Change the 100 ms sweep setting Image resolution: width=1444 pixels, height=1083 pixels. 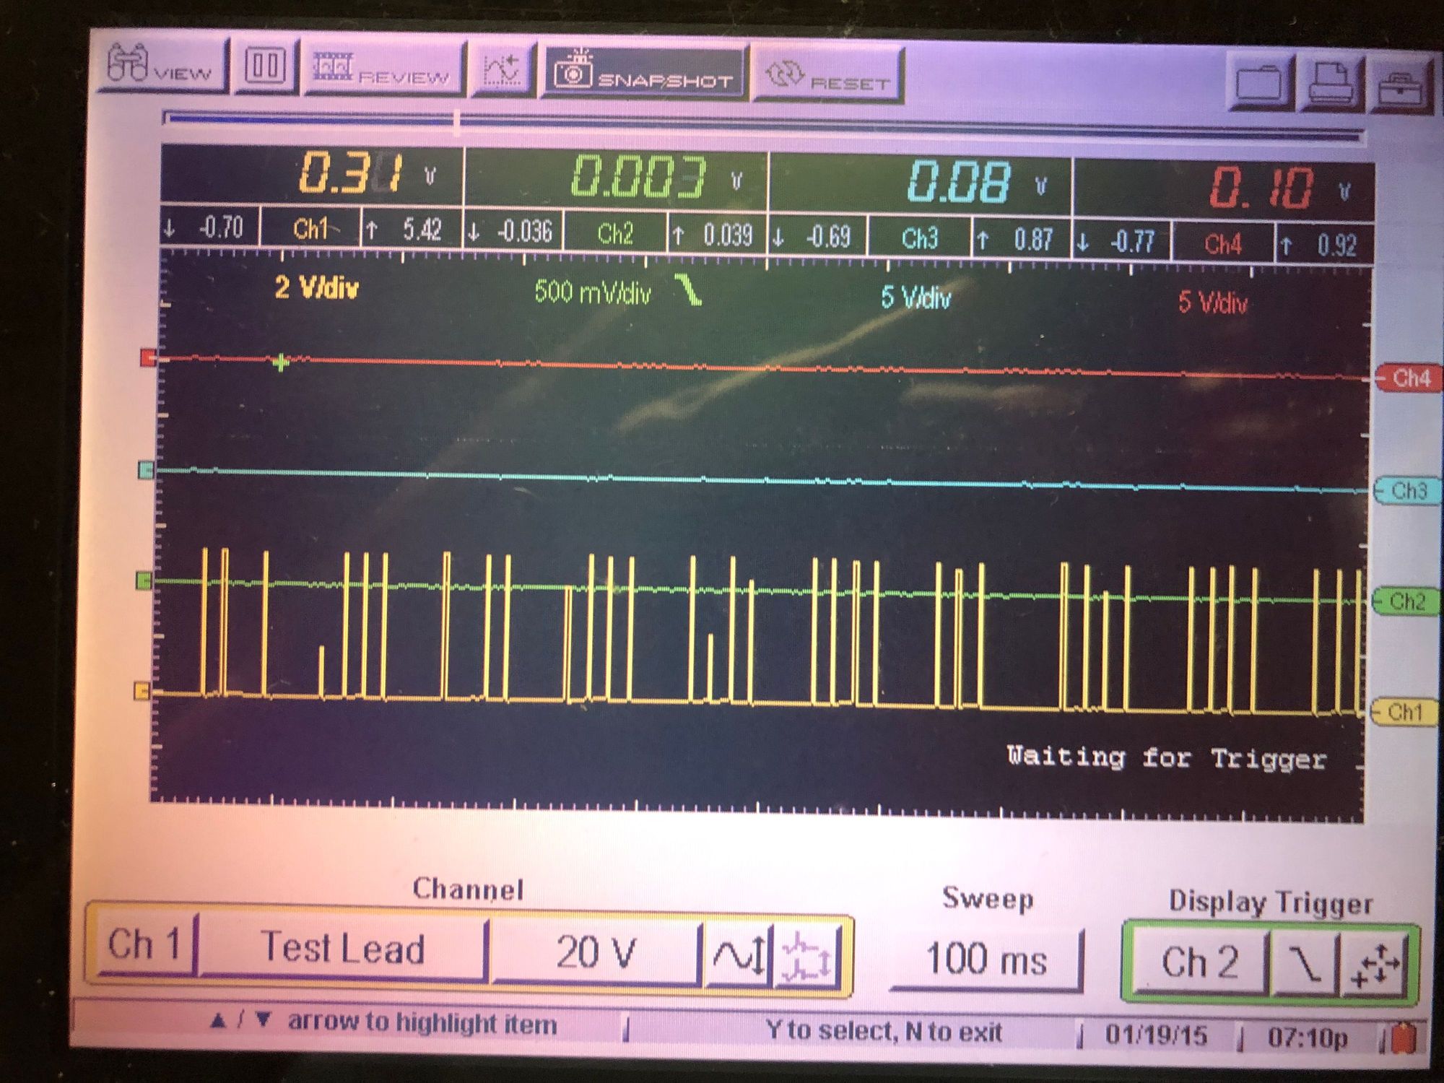[986, 960]
